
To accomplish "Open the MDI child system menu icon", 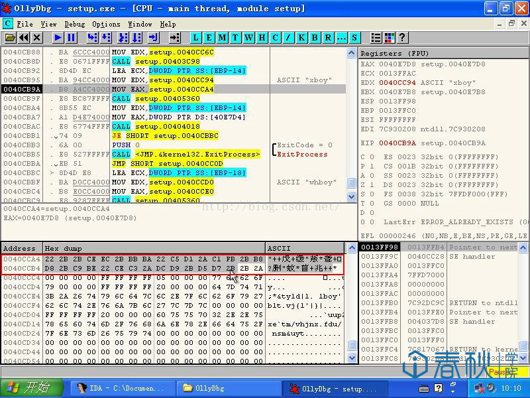I will pyautogui.click(x=7, y=24).
